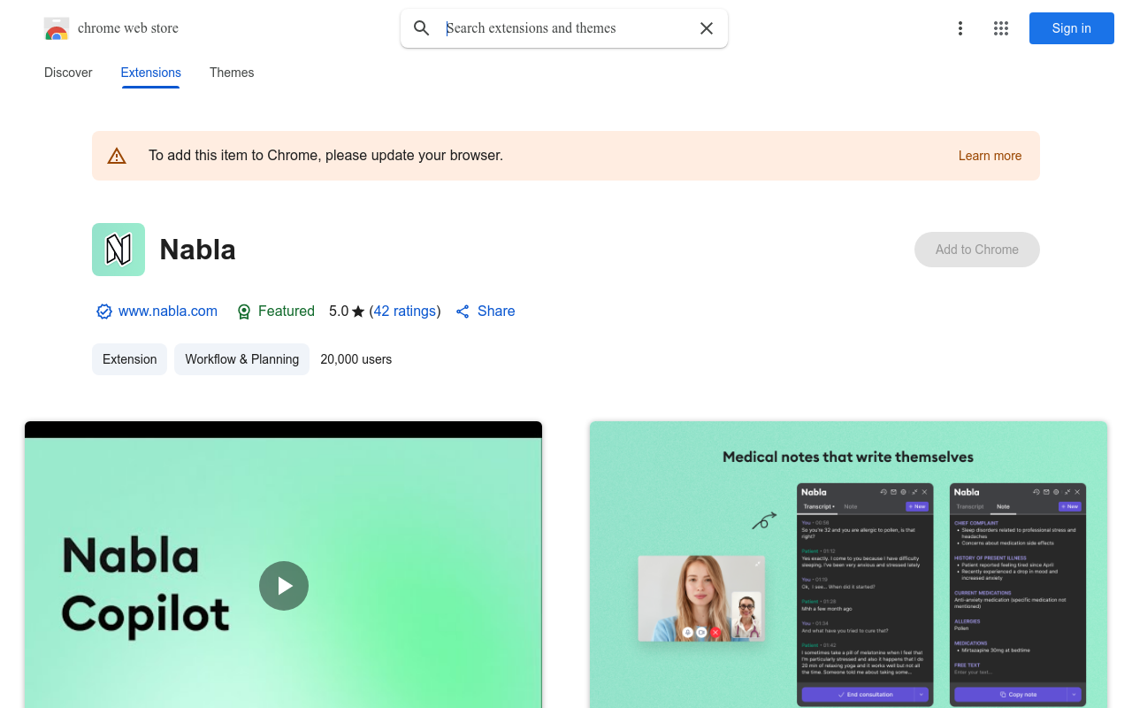Click the Chrome Web Store logo
The width and height of the screenshot is (1132, 708).
pyautogui.click(x=57, y=28)
